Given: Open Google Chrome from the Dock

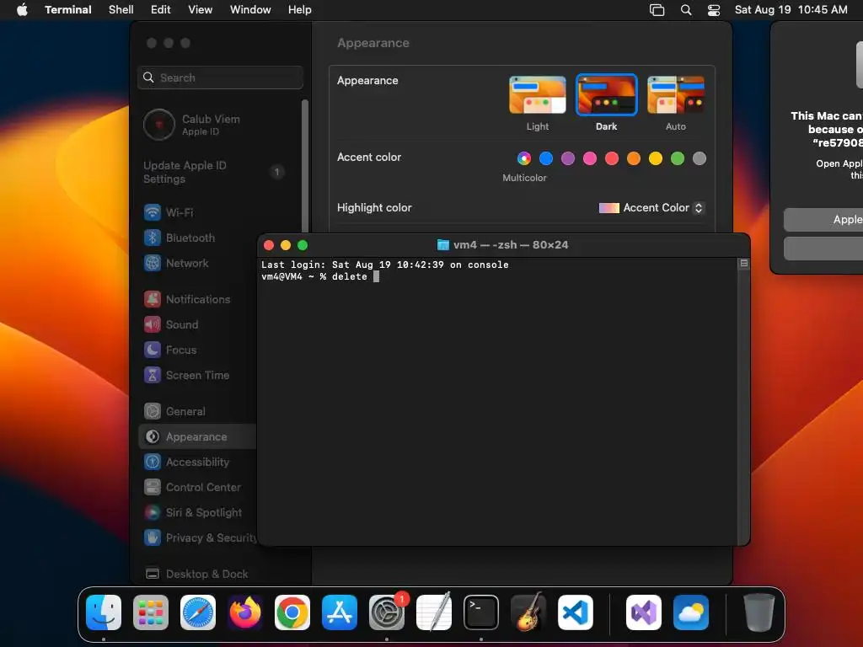Looking at the screenshot, I should (292, 612).
